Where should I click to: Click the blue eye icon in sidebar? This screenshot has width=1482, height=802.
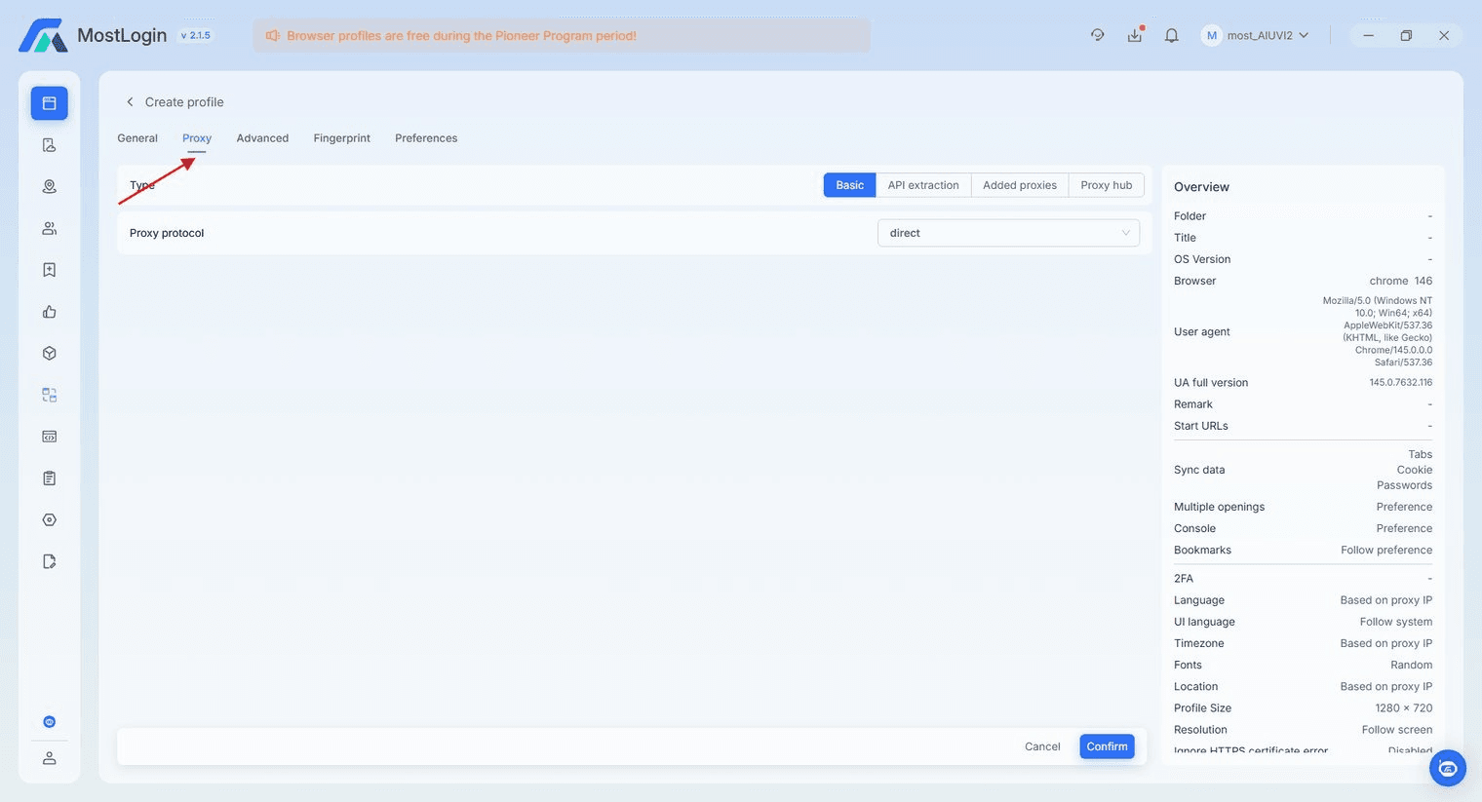coord(49,722)
